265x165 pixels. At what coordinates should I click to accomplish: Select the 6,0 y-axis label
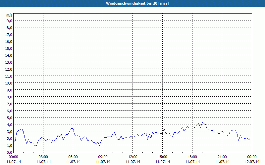click(10, 111)
